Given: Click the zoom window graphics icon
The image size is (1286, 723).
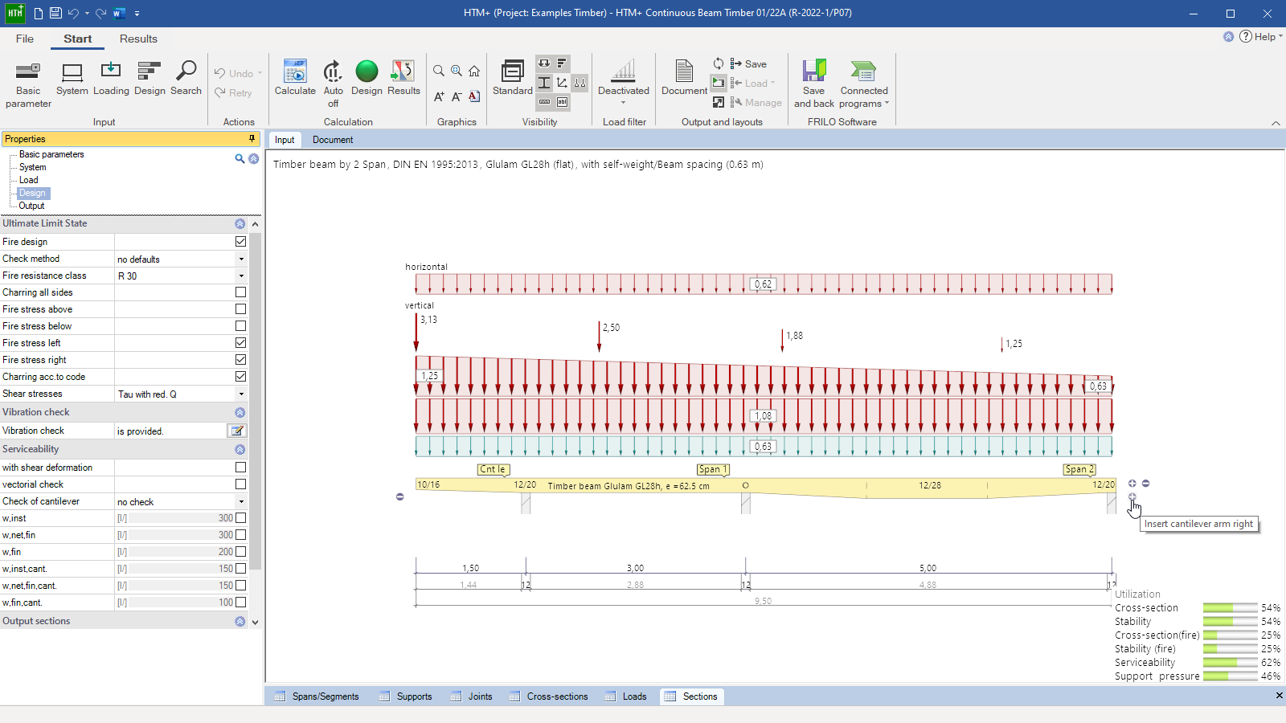Looking at the screenshot, I should coord(457,71).
